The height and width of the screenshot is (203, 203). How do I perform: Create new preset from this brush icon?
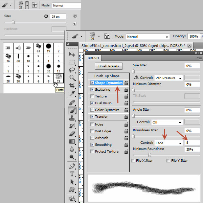(x=75, y=24)
